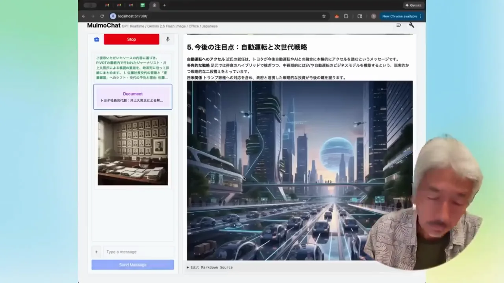Open the tab search media icon
Viewport: 504px width, 283px height.
(x=359, y=16)
